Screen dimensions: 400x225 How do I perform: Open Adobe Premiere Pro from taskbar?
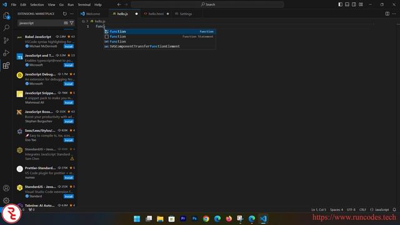point(183,219)
